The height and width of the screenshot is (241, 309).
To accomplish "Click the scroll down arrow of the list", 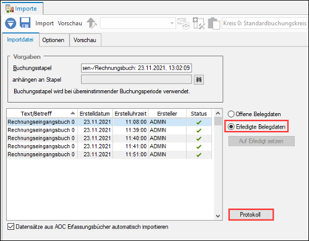I will (218, 216).
